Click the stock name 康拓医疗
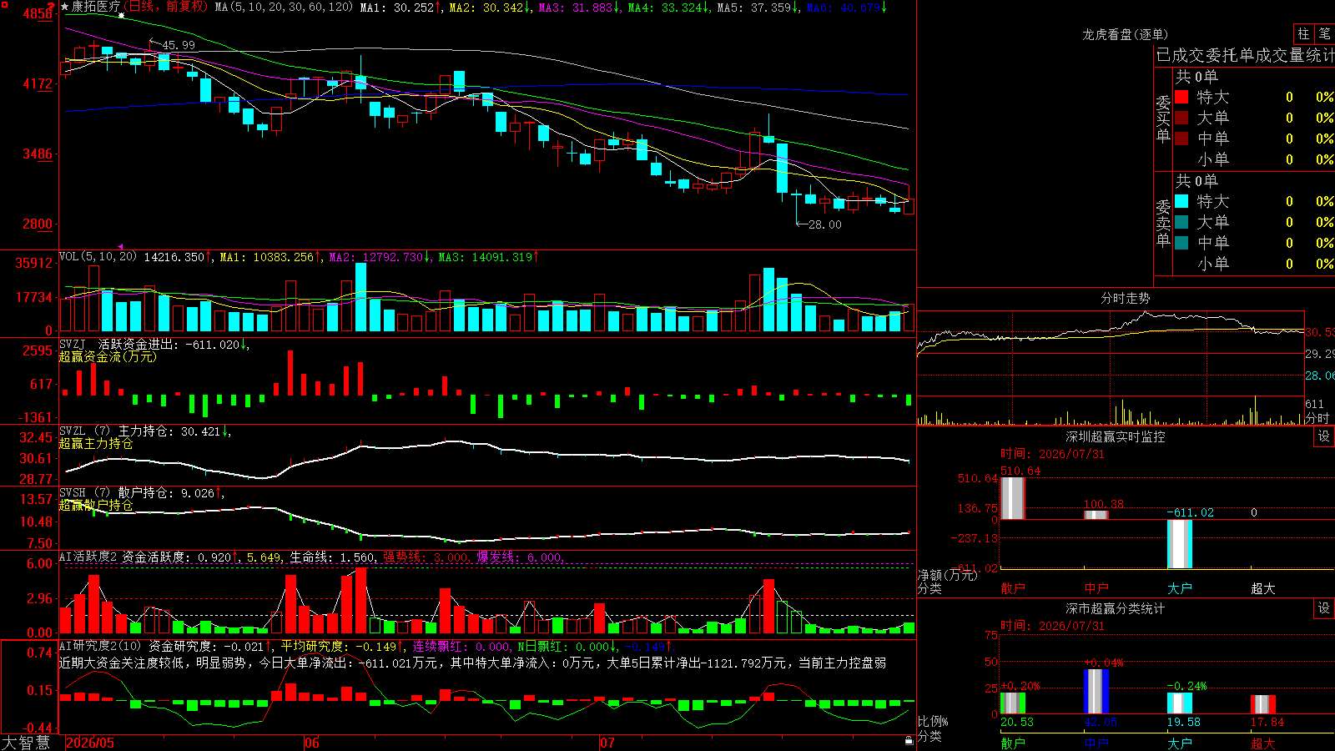This screenshot has width=1335, height=751. coord(96,7)
